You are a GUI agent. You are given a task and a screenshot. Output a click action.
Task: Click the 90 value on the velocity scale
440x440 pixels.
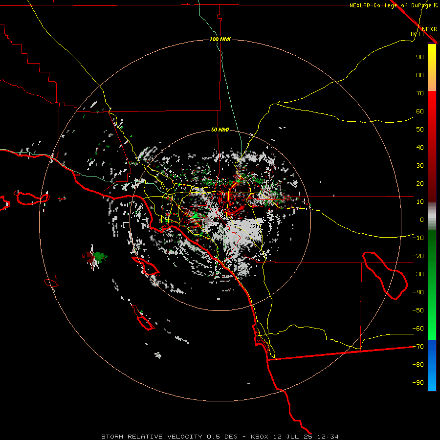click(420, 57)
